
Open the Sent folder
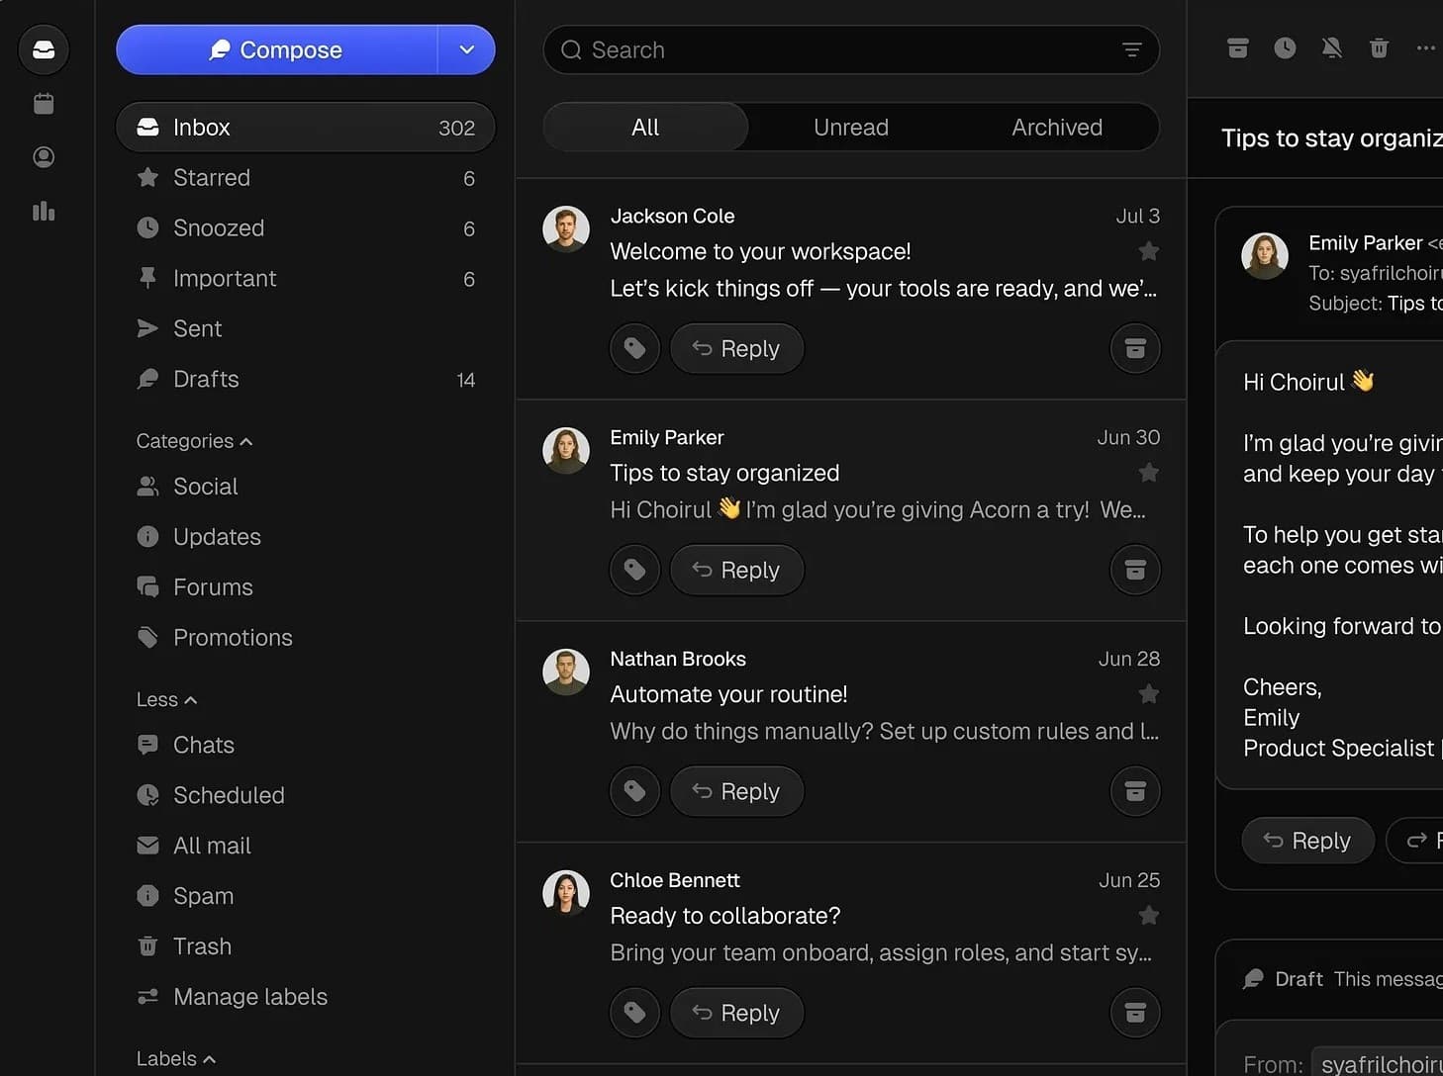[x=306, y=329]
